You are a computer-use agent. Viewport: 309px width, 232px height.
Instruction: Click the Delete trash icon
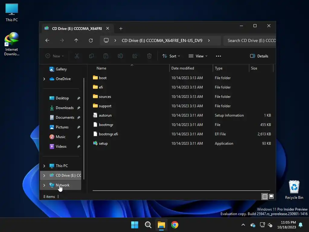click(x=149, y=56)
